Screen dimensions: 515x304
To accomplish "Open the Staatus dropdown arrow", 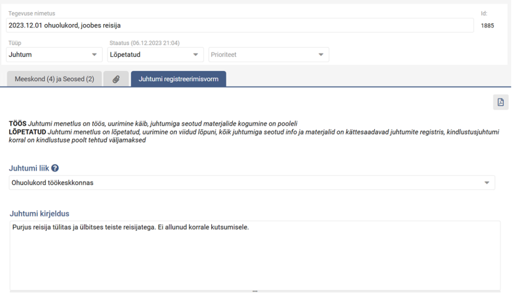I will click(195, 55).
